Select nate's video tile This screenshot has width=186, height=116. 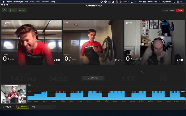coord(93,42)
